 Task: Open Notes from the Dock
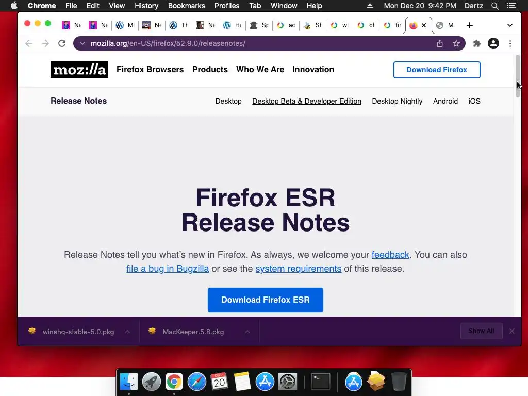(x=242, y=382)
